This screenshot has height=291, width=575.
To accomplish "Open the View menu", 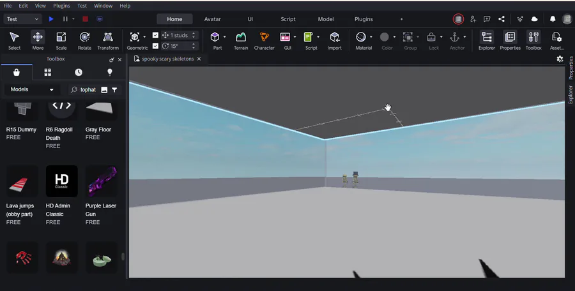I will (x=40, y=6).
